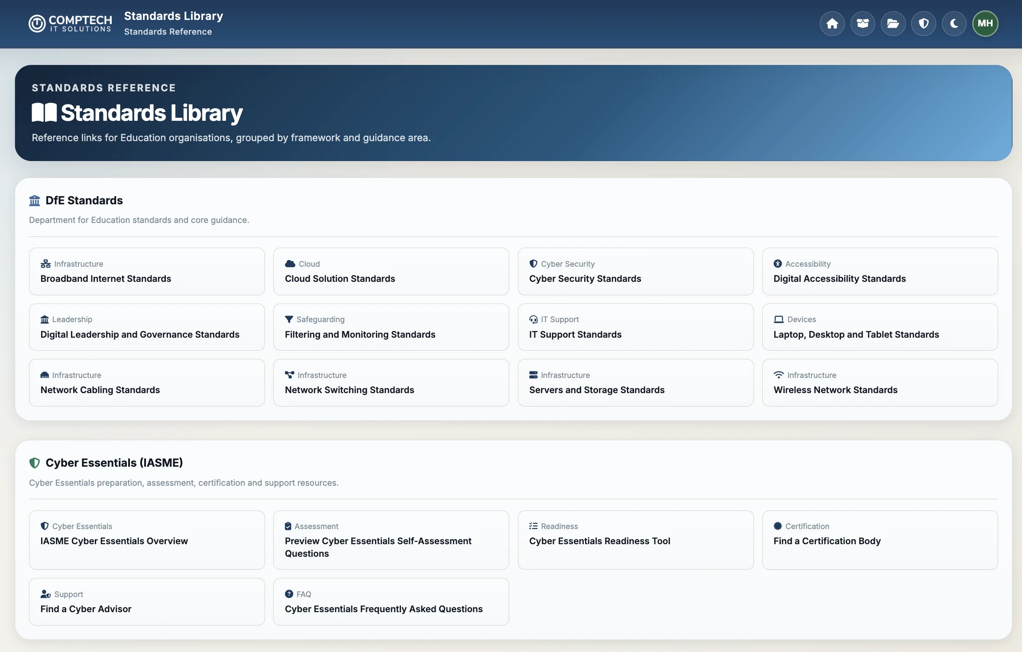1022x652 pixels.
Task: Click the institution icon by DfE Standards heading
Action: tap(34, 200)
